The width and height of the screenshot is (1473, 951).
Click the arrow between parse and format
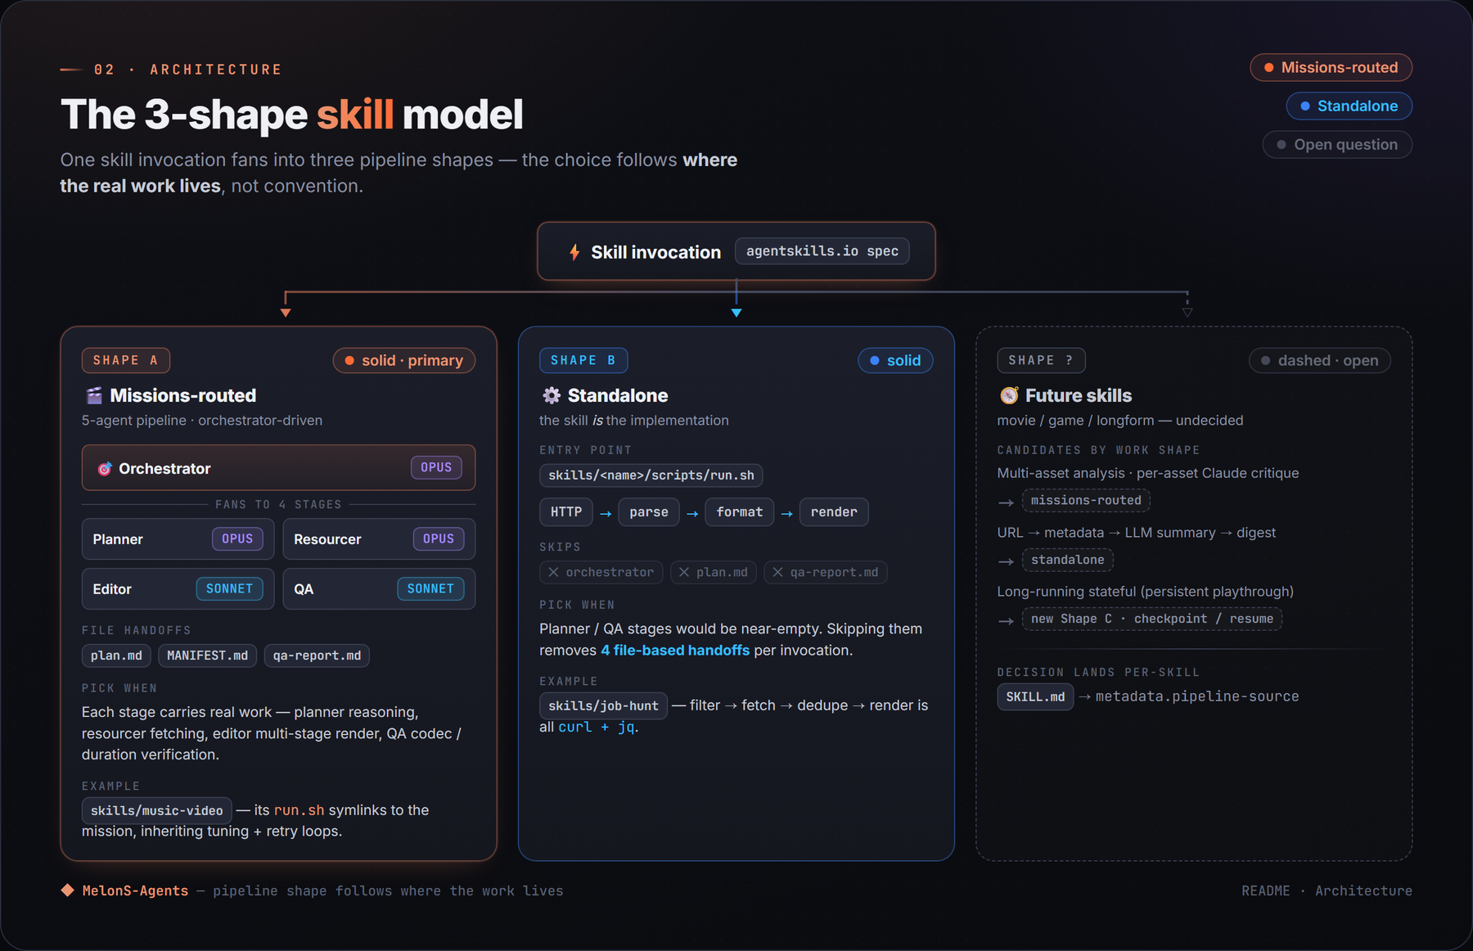point(691,513)
